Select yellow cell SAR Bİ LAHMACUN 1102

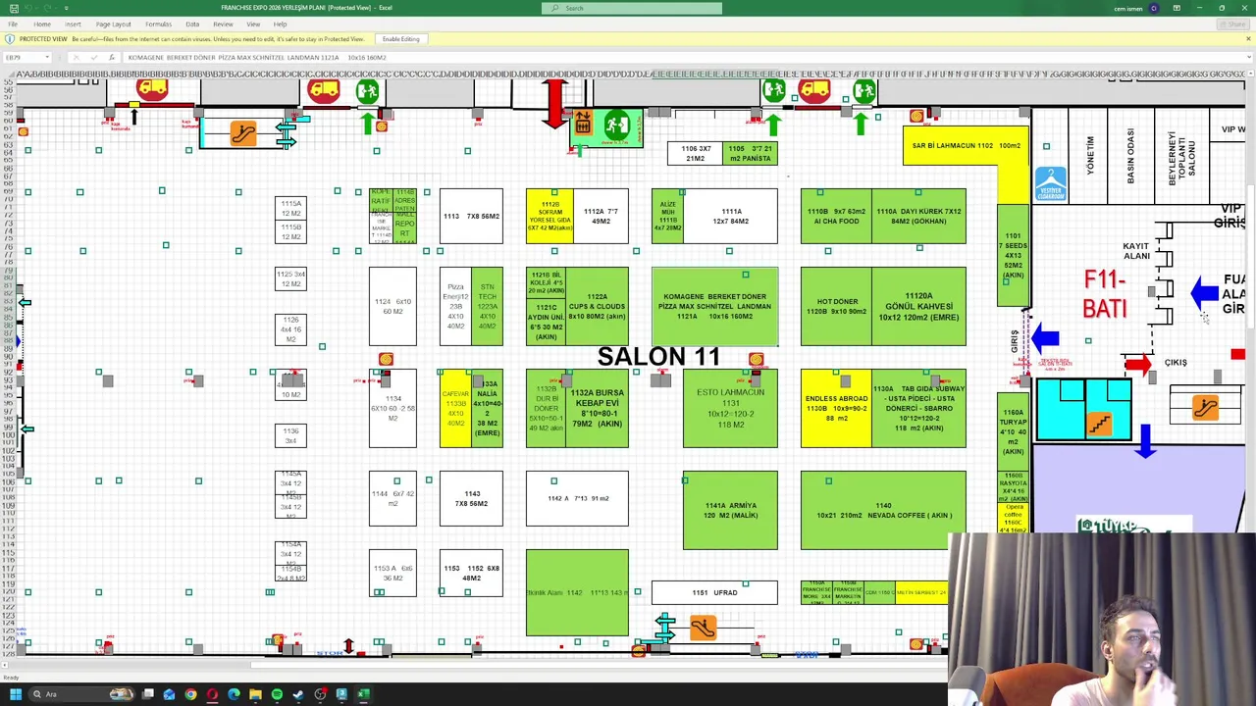point(966,145)
